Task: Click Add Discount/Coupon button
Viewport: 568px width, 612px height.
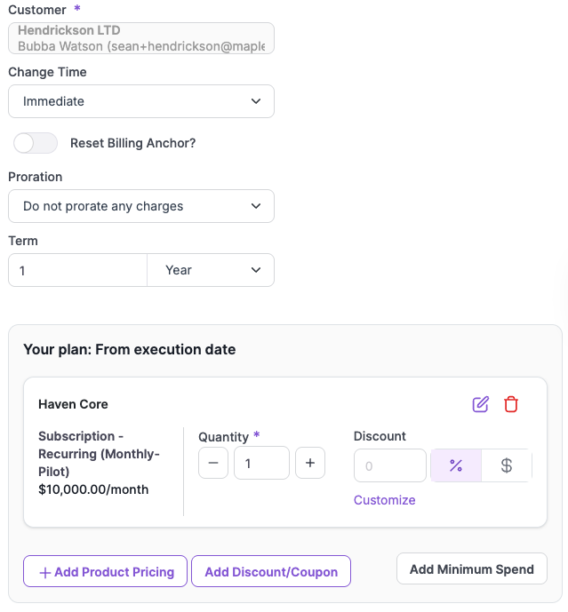Action: [271, 572]
